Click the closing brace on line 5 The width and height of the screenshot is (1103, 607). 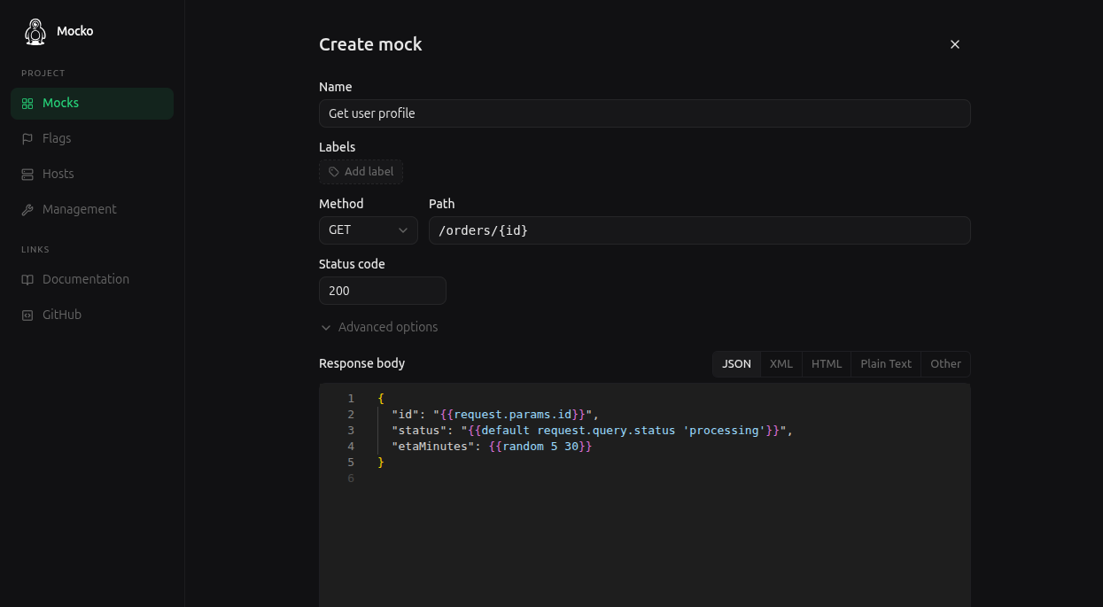(381, 463)
